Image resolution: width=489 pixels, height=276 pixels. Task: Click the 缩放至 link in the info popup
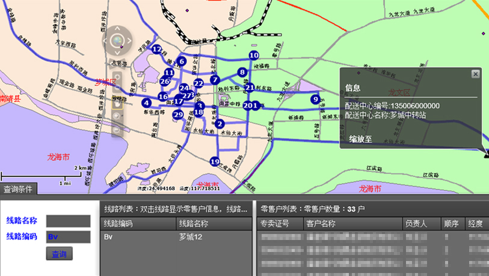coord(360,139)
